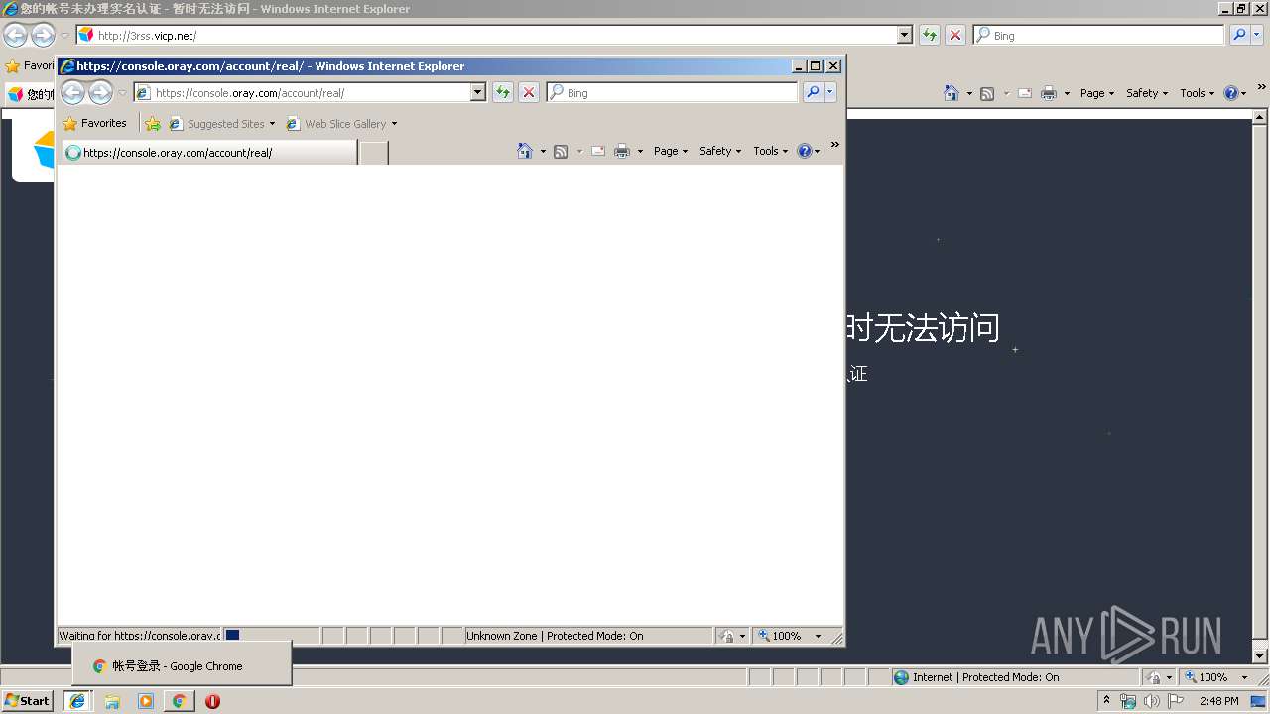The image size is (1270, 714).
Task: Click Print icon in front window toolbar
Action: (622, 151)
